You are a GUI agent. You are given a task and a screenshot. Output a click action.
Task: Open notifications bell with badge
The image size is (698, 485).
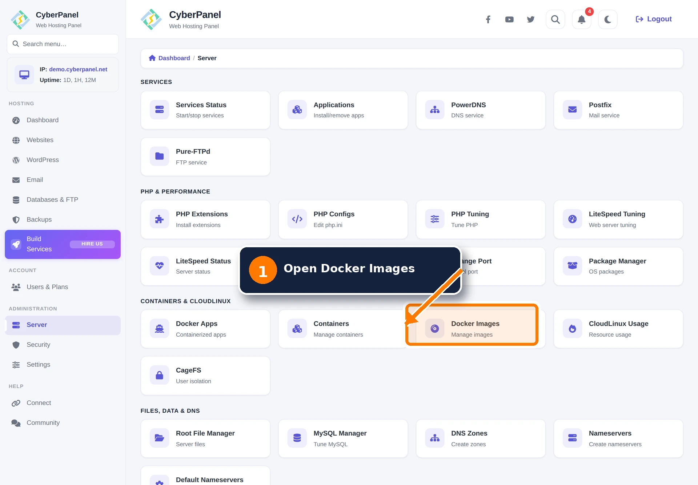click(x=582, y=19)
